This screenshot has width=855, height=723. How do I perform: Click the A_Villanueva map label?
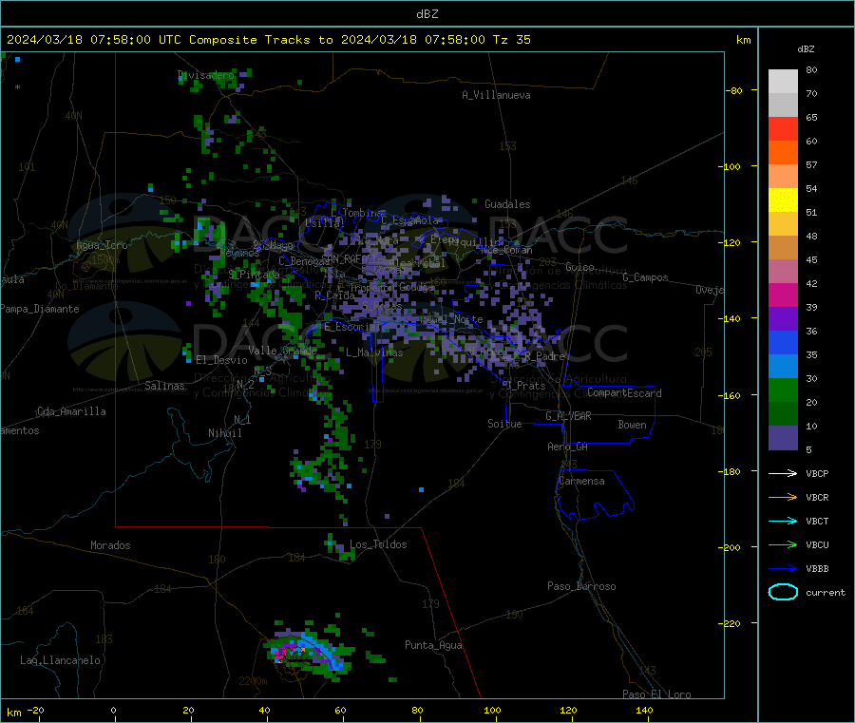point(496,95)
